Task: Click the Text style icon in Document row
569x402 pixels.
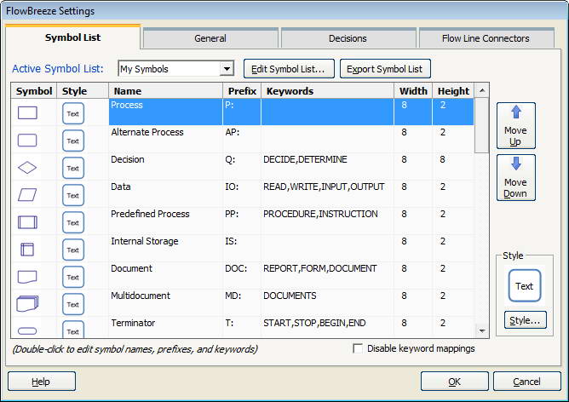Action: point(73,277)
